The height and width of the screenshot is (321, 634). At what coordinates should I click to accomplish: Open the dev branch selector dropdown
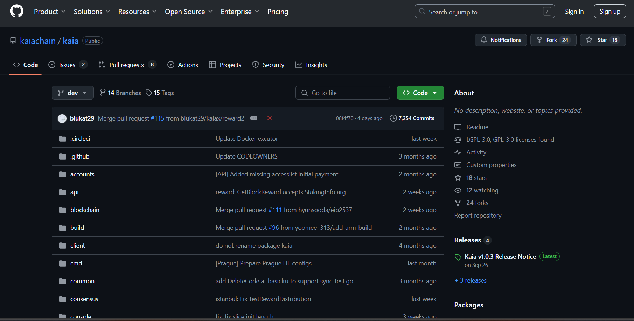point(73,93)
